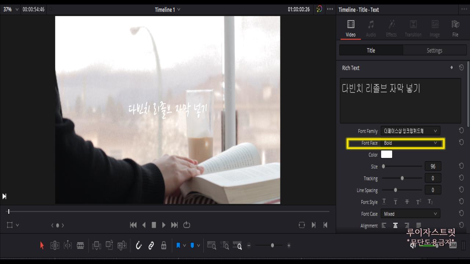Viewport: 470px width, 264px height.
Task: Switch to the Audio inspector tab
Action: [x=371, y=29]
